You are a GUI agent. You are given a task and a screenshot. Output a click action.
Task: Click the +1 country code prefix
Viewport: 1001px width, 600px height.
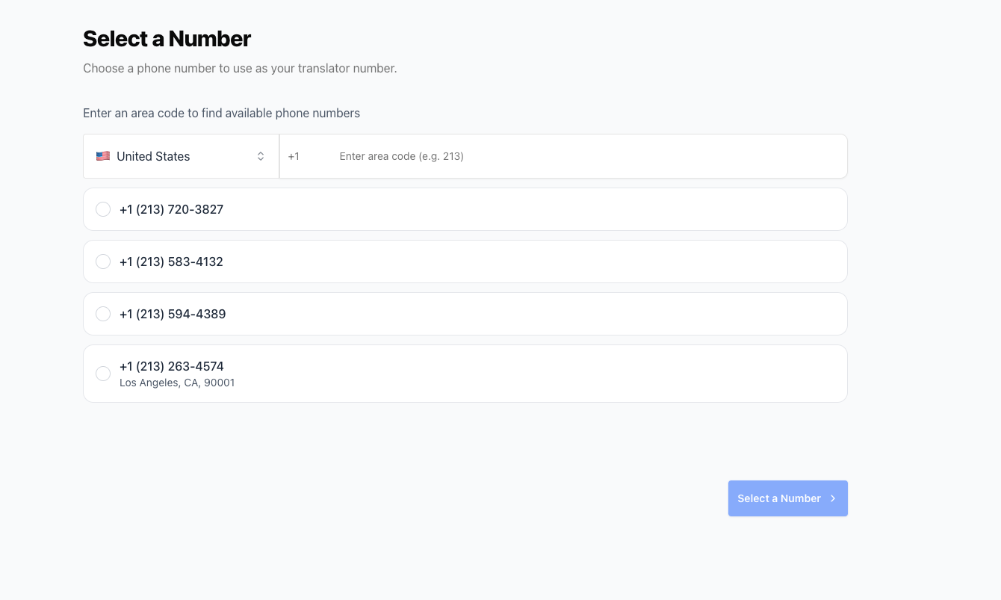click(294, 156)
